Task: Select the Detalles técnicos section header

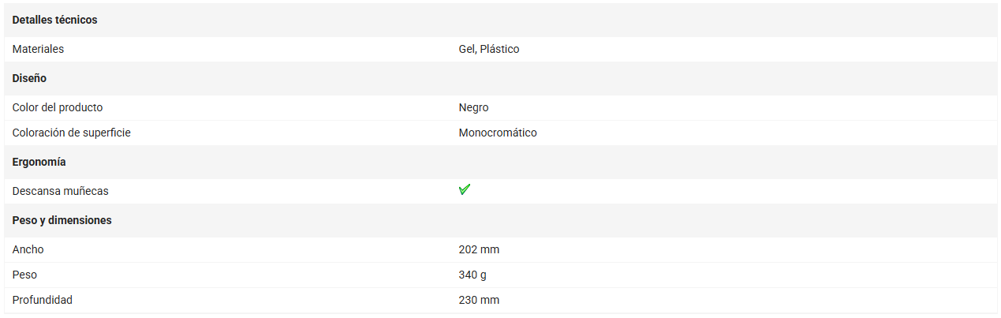Action: [x=55, y=20]
